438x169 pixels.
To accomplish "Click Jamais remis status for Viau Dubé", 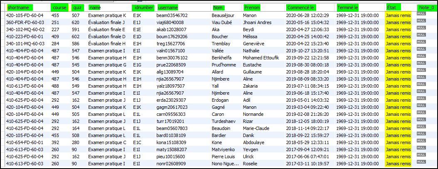I will pyautogui.click(x=398, y=22).
